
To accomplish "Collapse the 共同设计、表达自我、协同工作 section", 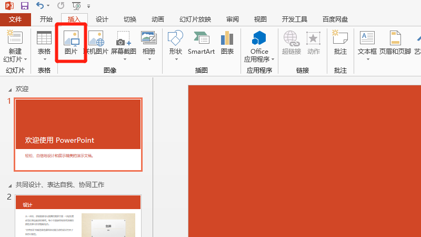I will 10,186.
